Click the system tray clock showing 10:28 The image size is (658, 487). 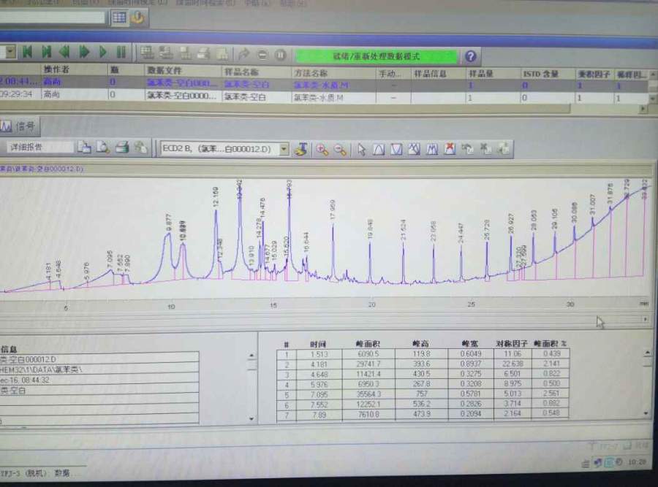pyautogui.click(x=637, y=462)
